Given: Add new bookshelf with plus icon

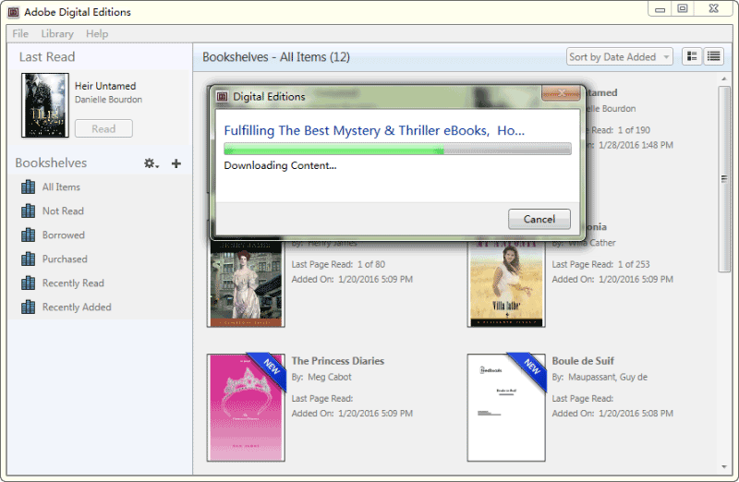Looking at the screenshot, I should point(176,163).
